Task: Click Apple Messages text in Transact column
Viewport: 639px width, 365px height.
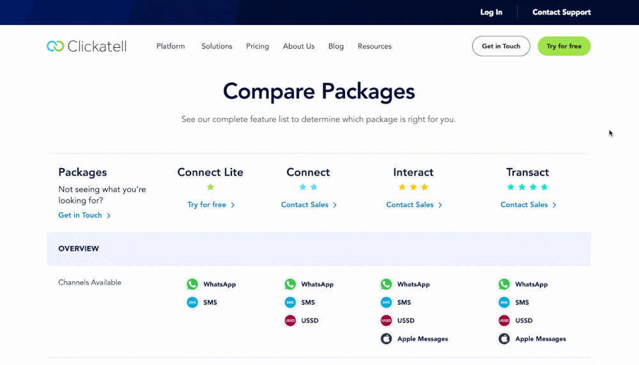Action: 541,339
